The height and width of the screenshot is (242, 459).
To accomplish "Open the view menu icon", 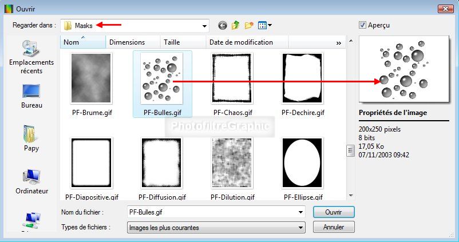I will coord(264,25).
